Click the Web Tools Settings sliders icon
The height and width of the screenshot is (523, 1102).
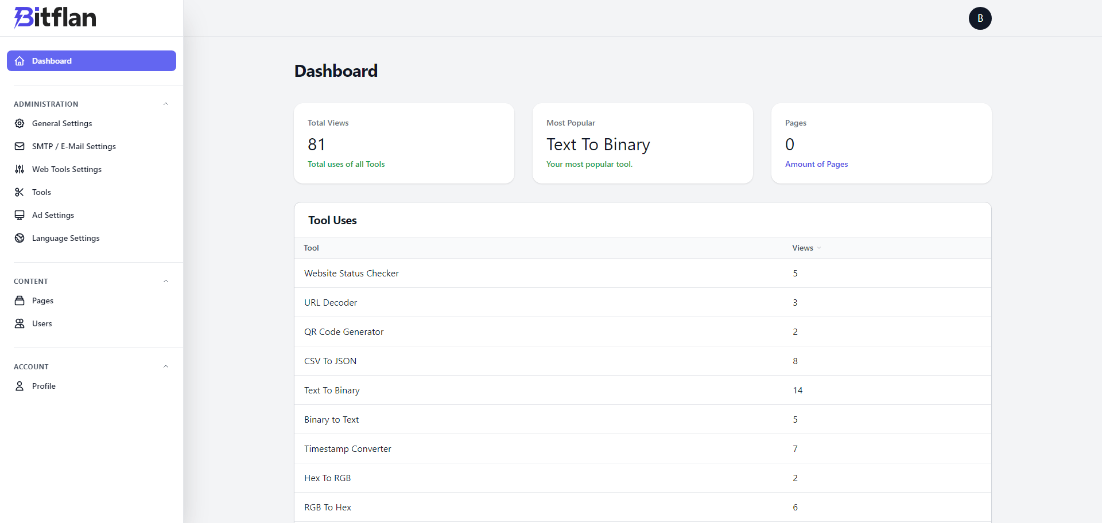pos(20,169)
